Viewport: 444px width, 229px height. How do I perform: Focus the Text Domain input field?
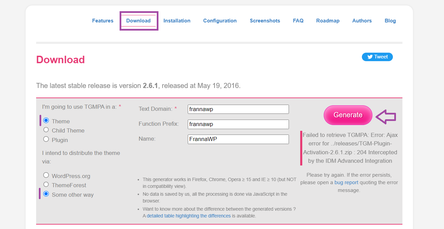238,109
